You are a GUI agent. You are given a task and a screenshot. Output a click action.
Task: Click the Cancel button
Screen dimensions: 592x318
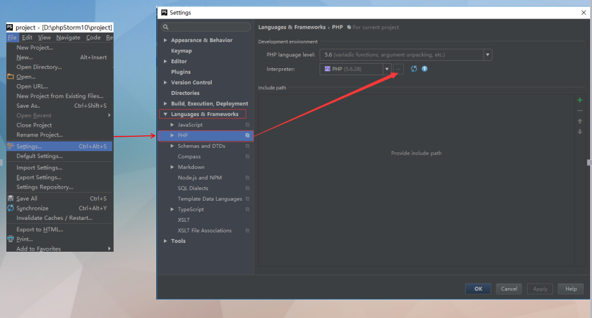click(509, 289)
